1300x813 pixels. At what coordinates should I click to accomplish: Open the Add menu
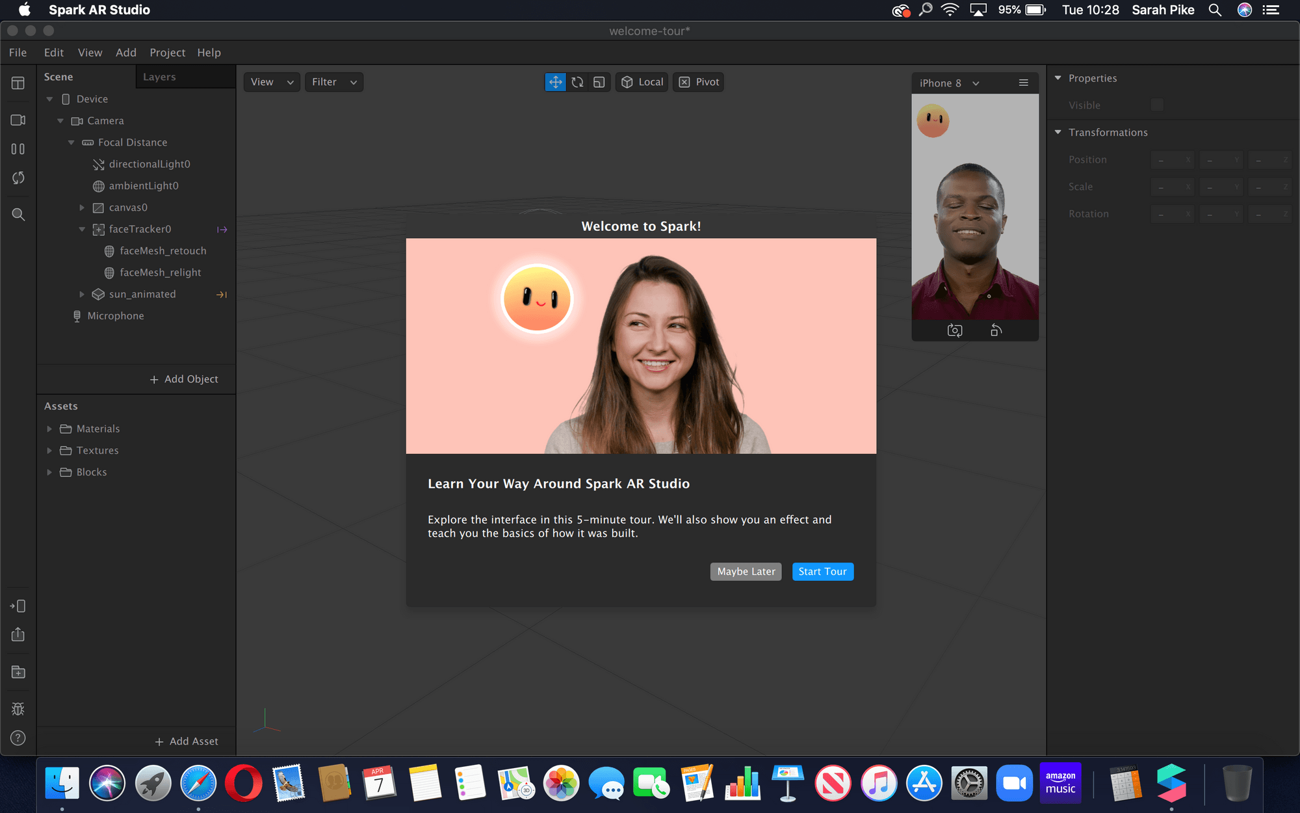click(x=126, y=53)
